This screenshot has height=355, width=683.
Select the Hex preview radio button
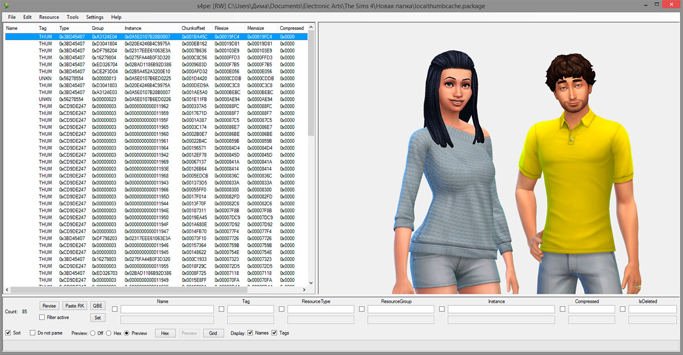tap(109, 333)
